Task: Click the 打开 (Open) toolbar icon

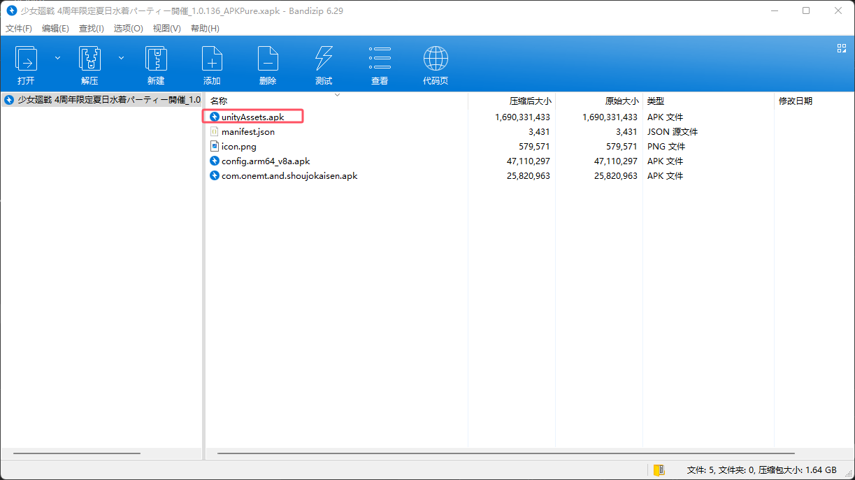Action: pos(26,59)
